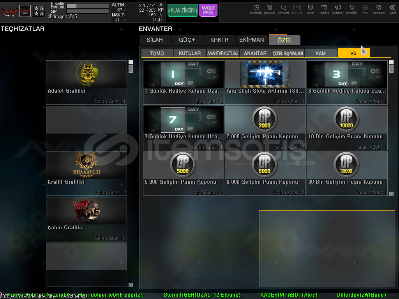The image size is (399, 299).
Task: Open the Haberci megaphone icon
Action: 338,9
